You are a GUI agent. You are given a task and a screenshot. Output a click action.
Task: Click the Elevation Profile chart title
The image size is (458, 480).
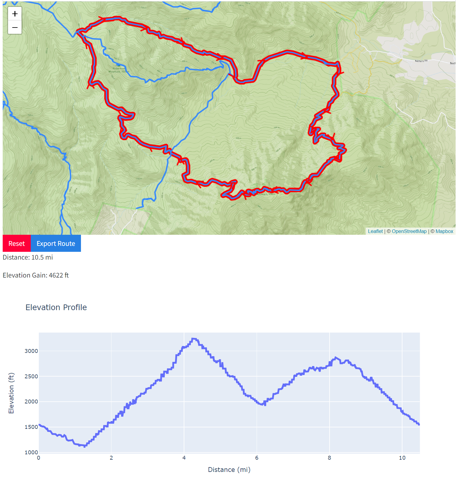(x=56, y=307)
